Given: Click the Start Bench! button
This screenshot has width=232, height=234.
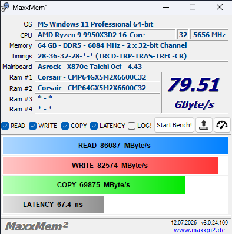Looking at the screenshot, I should click(174, 125).
